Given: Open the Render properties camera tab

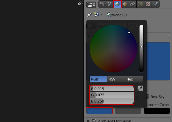Looking at the screenshot, I should click(102, 4).
